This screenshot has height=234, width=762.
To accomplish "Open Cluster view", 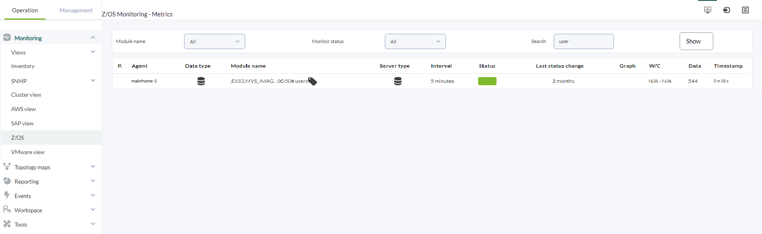I will [26, 95].
